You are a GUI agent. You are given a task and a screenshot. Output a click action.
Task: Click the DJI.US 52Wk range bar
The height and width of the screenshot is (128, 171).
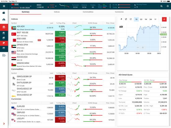(x=93, y=54)
